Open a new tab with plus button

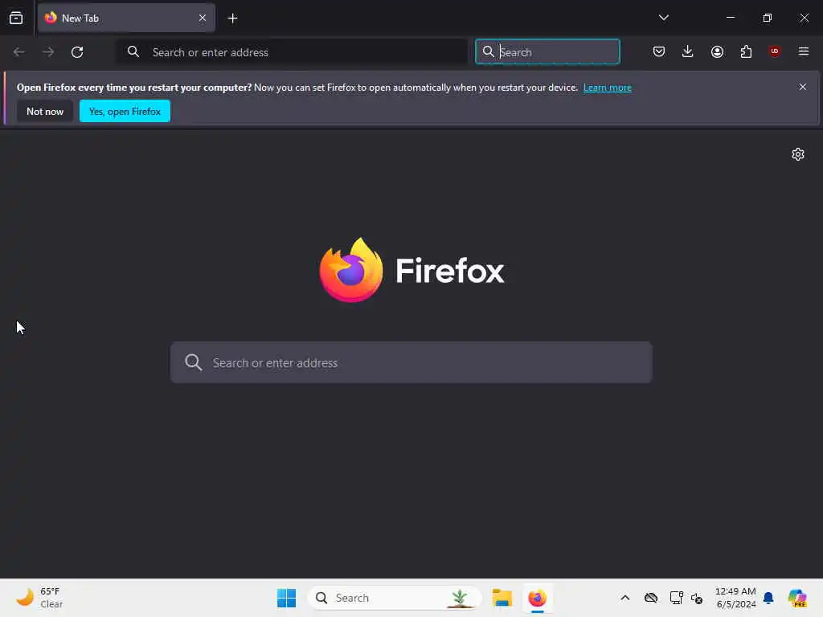(232, 18)
